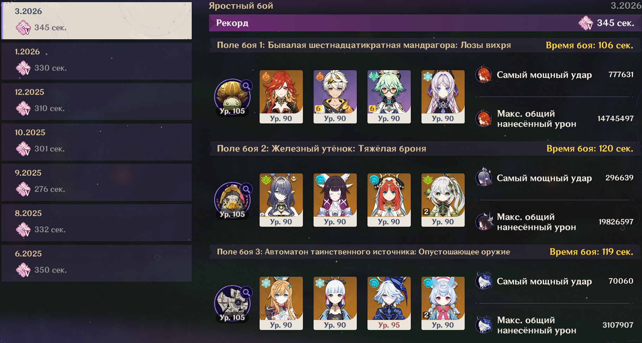Open Mavuika's character portrait card

point(281,96)
